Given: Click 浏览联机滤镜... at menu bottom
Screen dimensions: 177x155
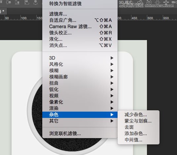Looking at the screenshot, I should click(80, 133).
